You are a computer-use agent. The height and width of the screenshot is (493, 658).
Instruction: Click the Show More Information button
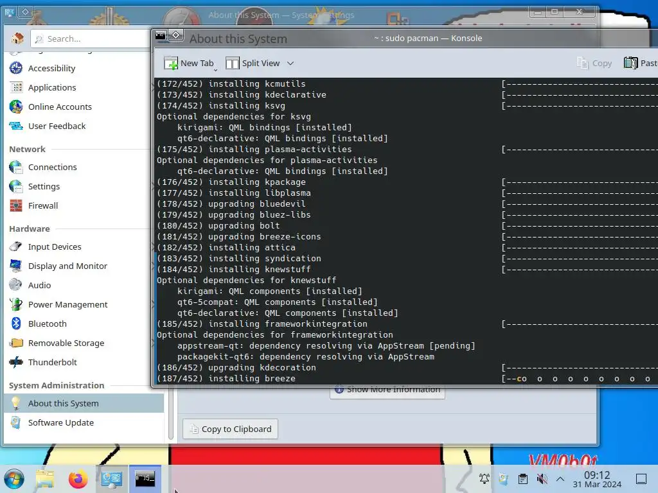pos(387,390)
